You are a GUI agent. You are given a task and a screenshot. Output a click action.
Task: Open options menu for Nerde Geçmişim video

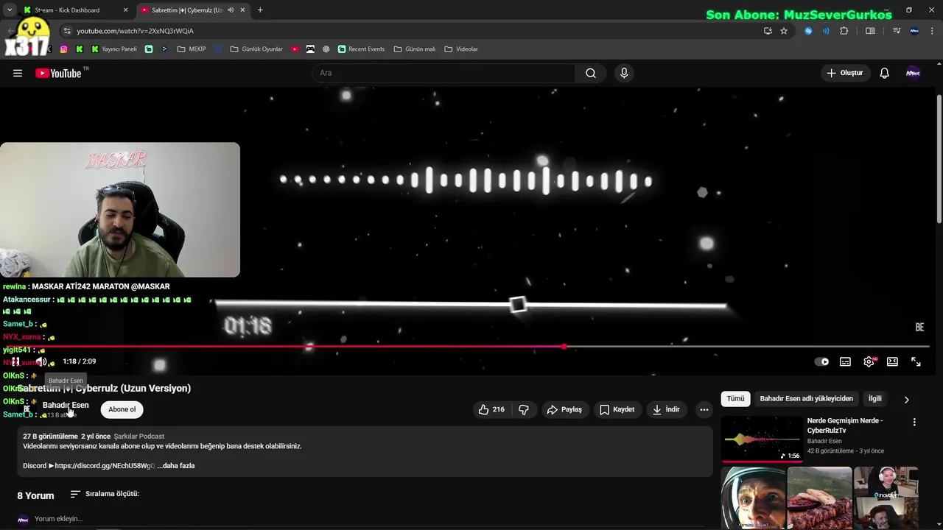914,423
